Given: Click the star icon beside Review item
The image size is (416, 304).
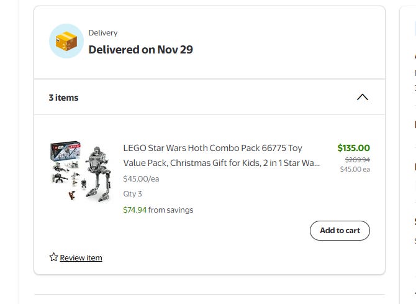Looking at the screenshot, I should [53, 257].
